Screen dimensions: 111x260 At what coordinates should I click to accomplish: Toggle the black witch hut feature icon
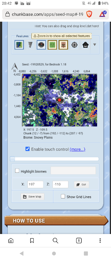pyautogui.click(x=85, y=45)
